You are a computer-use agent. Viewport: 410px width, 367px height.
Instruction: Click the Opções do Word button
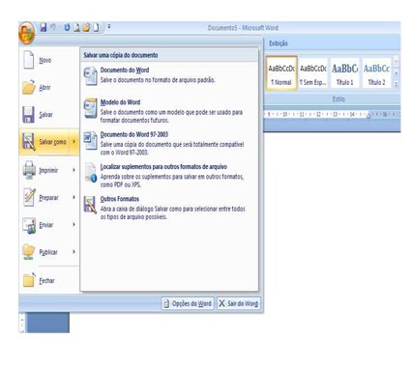pos(188,303)
